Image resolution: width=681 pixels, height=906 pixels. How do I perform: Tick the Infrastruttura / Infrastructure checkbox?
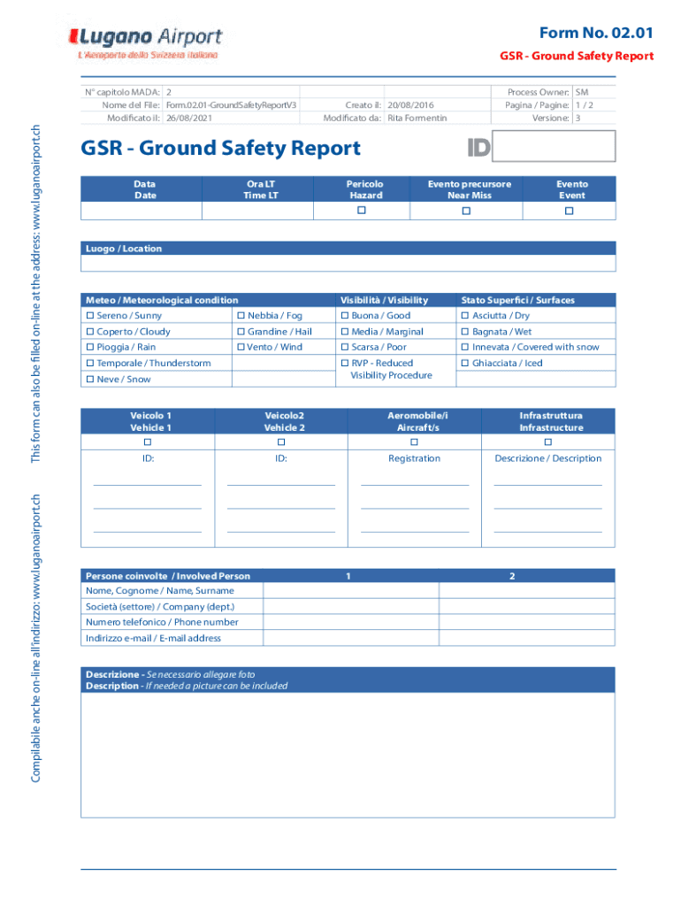[x=547, y=441]
